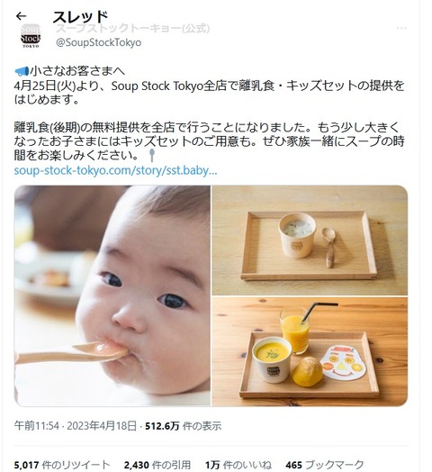Click the 午前11:54 2023年4月18日 timestamp
The width and height of the screenshot is (432, 472).
(76, 426)
